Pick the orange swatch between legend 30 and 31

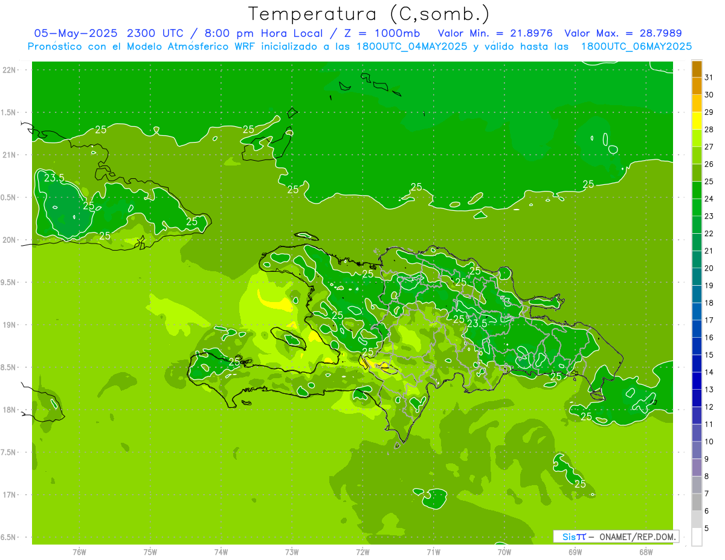pyautogui.click(x=697, y=86)
